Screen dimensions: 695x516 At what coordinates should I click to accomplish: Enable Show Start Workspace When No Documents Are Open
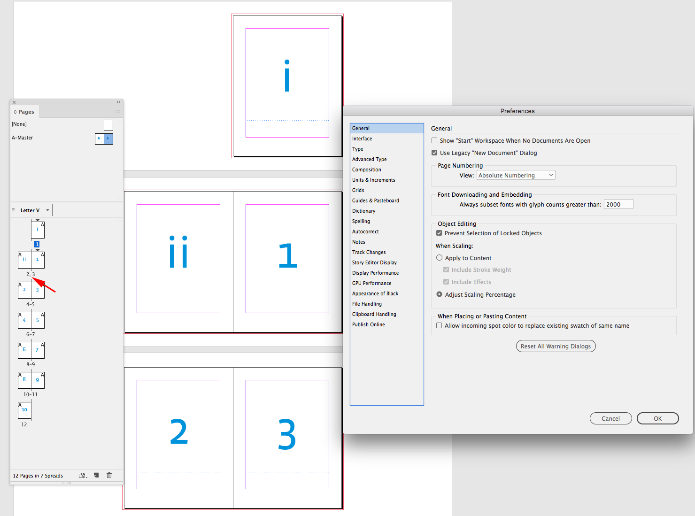pos(434,140)
